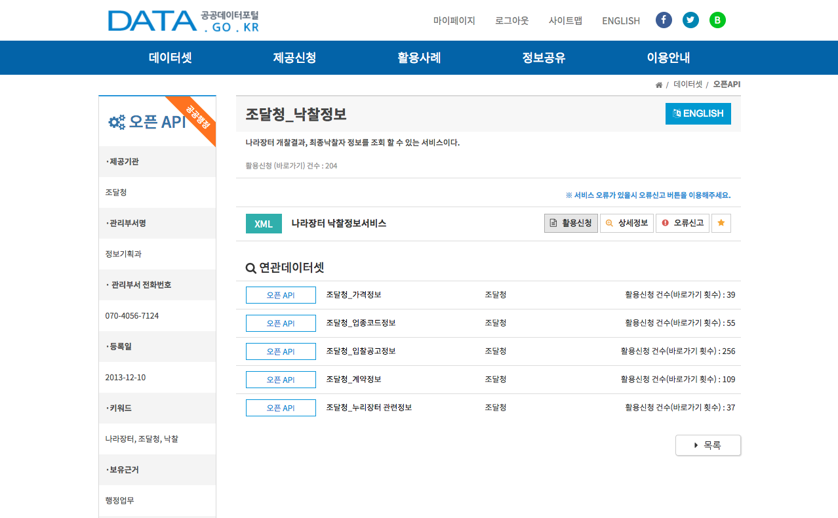Open the 제공신청 main menu
Viewport: 838px width, 518px height.
coord(294,58)
